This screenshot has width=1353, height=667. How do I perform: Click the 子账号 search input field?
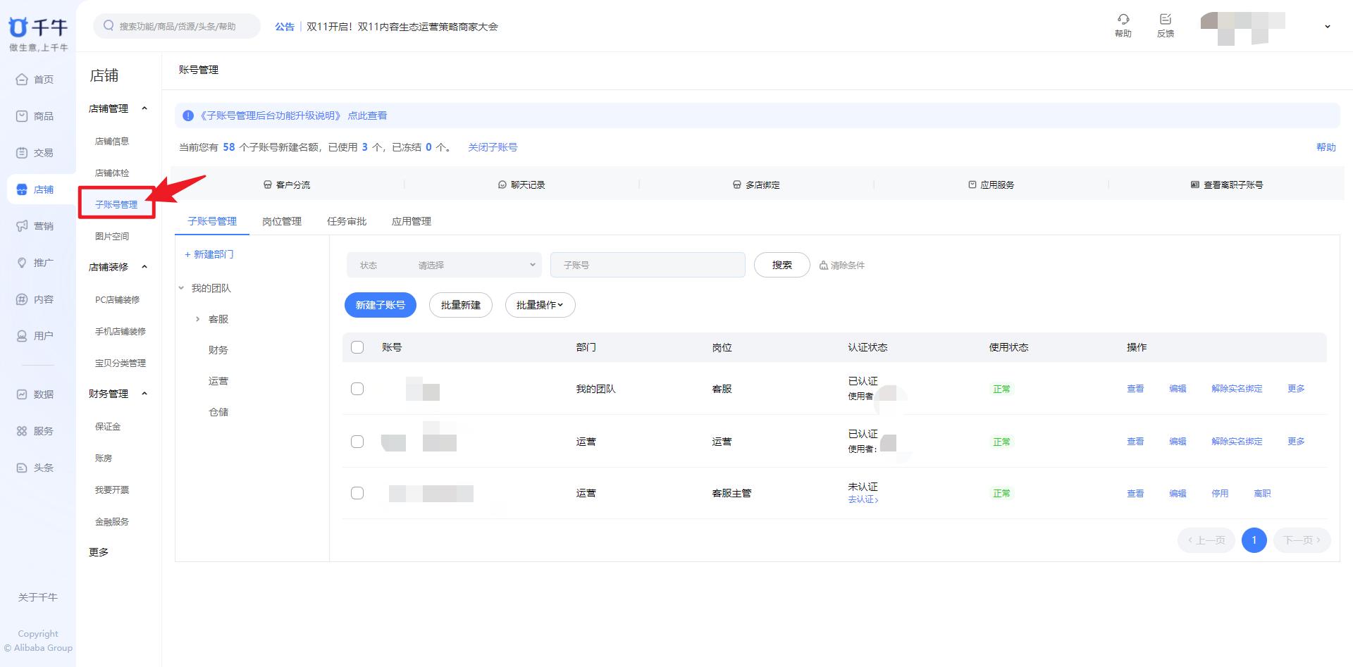(647, 265)
